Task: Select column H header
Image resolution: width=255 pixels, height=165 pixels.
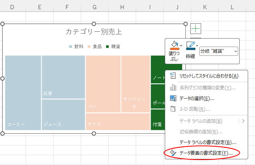Action: click(x=122, y=7)
